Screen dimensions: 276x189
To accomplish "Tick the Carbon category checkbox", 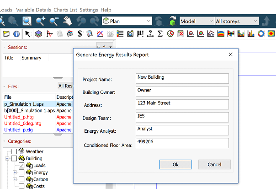I will point(21,179).
